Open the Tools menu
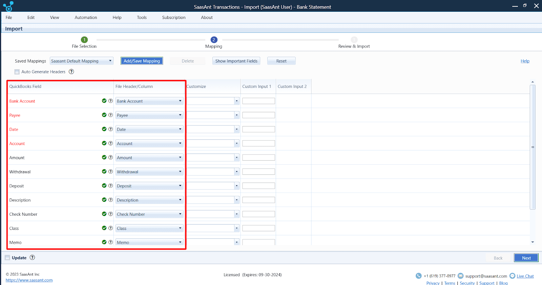542x285 pixels. tap(142, 18)
